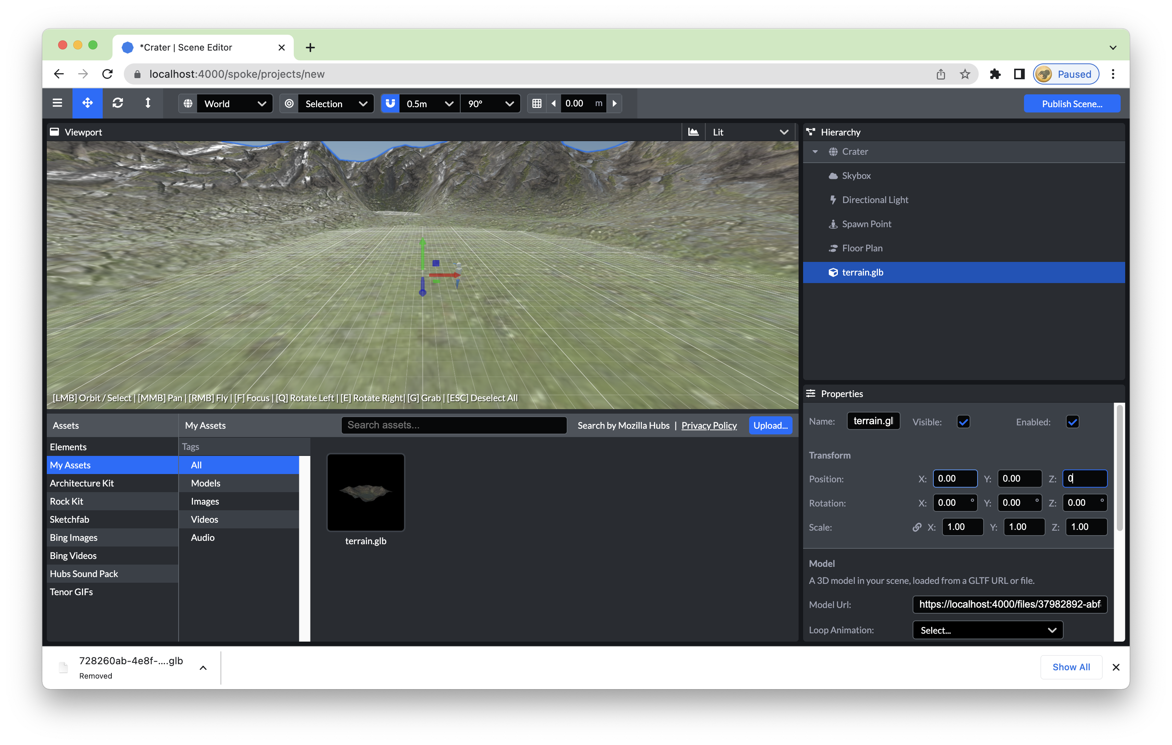Open the viewport stats chart icon
The width and height of the screenshot is (1172, 745).
693,132
